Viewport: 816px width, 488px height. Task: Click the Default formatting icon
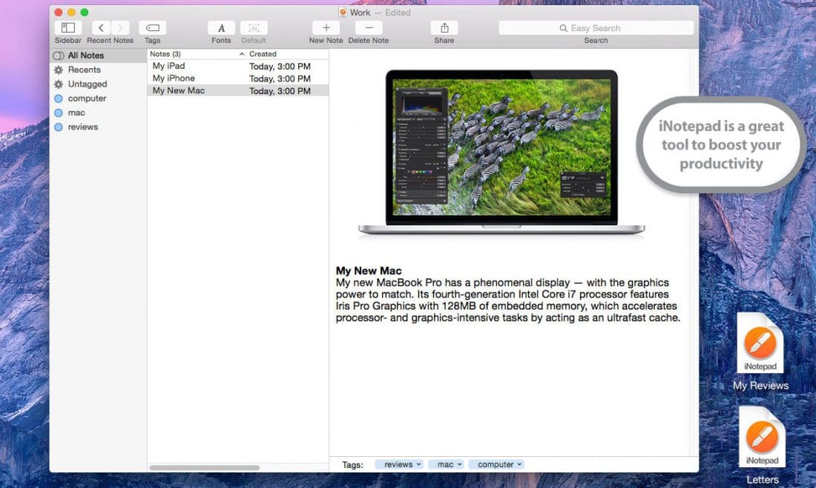click(x=254, y=27)
